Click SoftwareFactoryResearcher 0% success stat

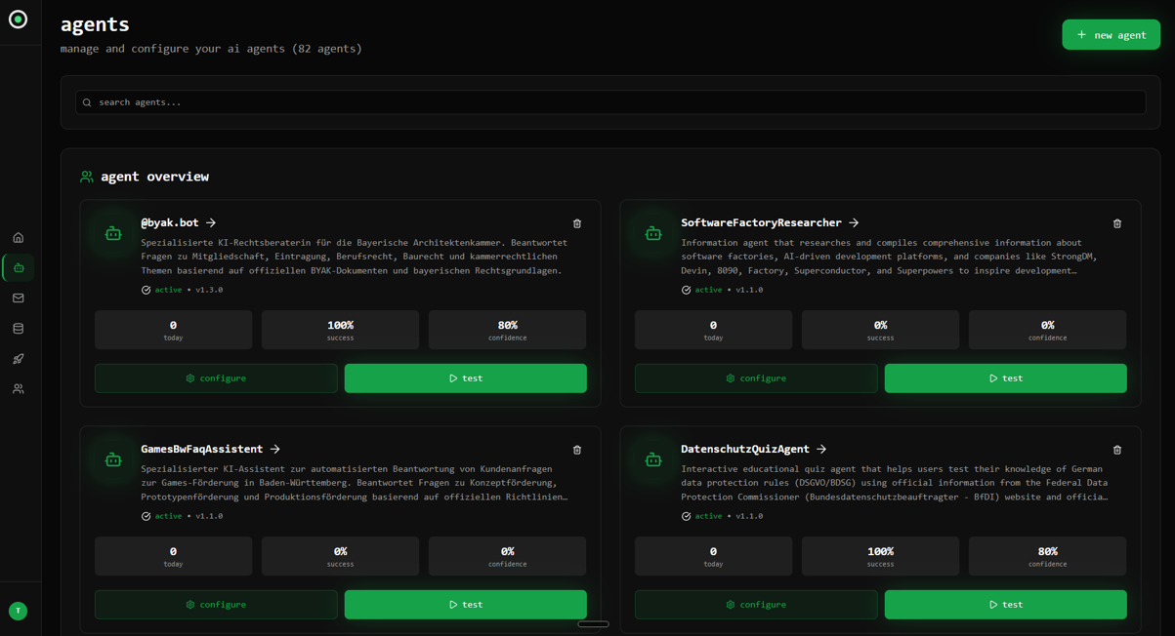(880, 330)
